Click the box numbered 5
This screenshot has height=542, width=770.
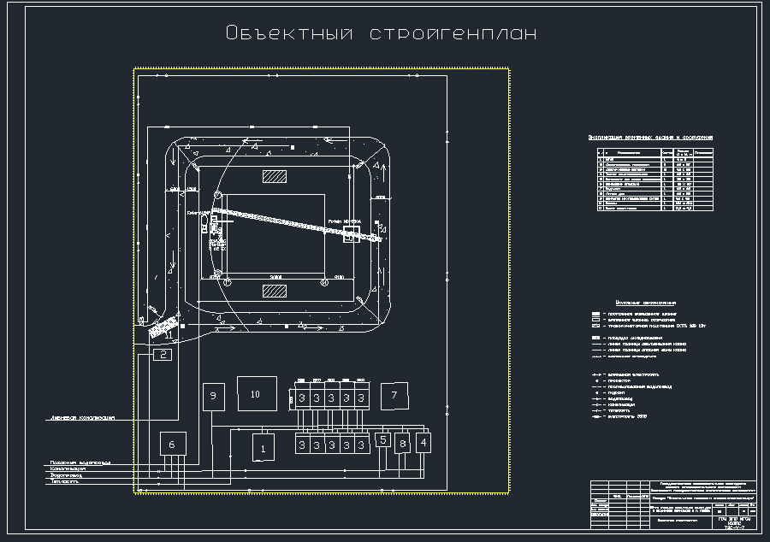(383, 439)
